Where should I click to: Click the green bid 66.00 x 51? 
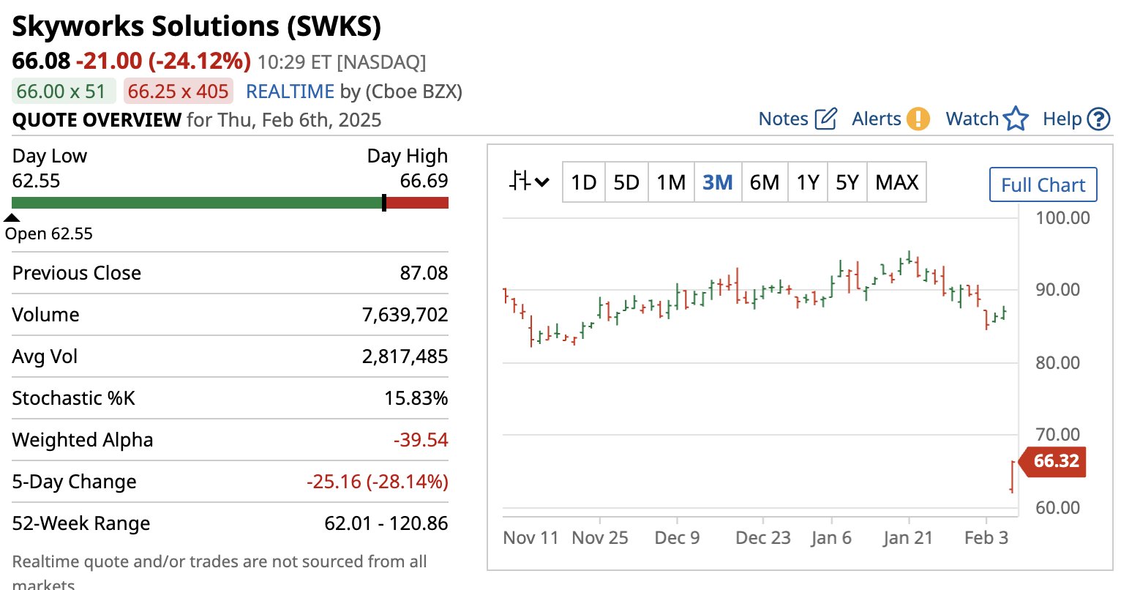point(64,92)
